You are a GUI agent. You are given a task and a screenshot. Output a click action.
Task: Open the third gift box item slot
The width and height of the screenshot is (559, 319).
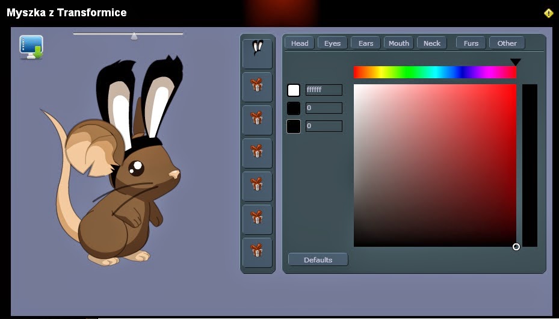(x=258, y=153)
